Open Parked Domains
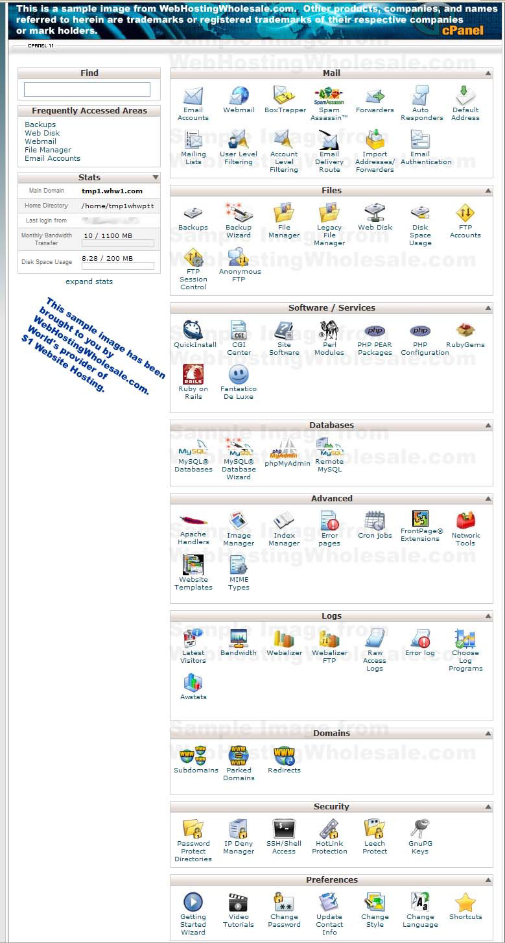This screenshot has width=505, height=943. 239,764
